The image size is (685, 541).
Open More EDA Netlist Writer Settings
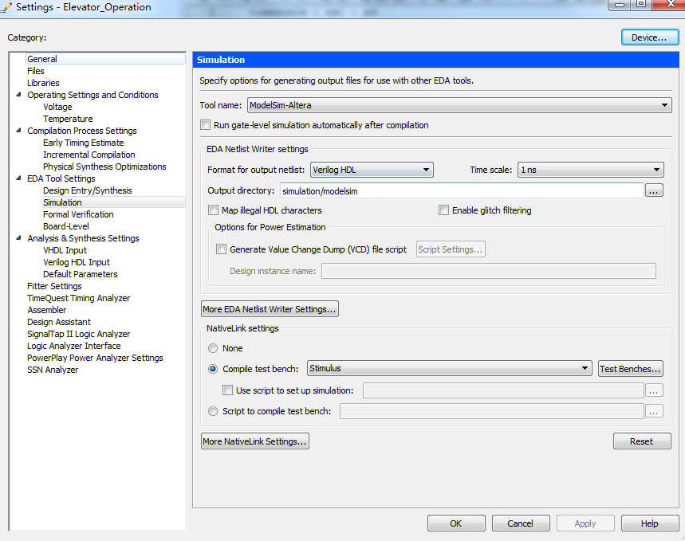click(x=270, y=309)
